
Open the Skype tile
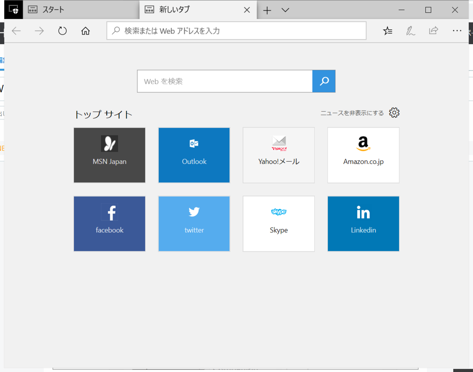(x=279, y=224)
